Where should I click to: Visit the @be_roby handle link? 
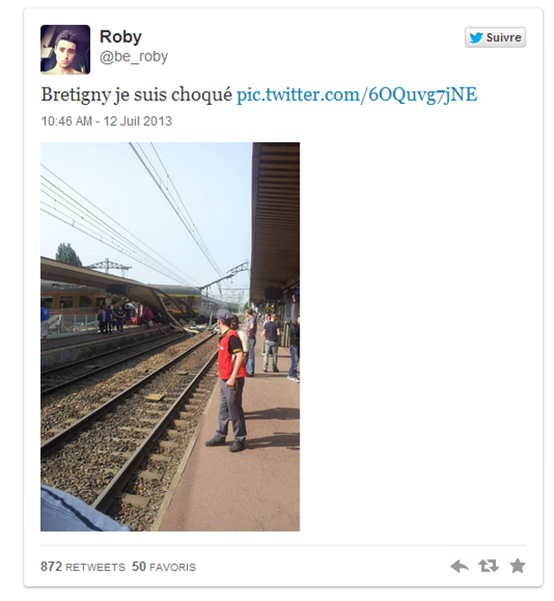pyautogui.click(x=133, y=56)
